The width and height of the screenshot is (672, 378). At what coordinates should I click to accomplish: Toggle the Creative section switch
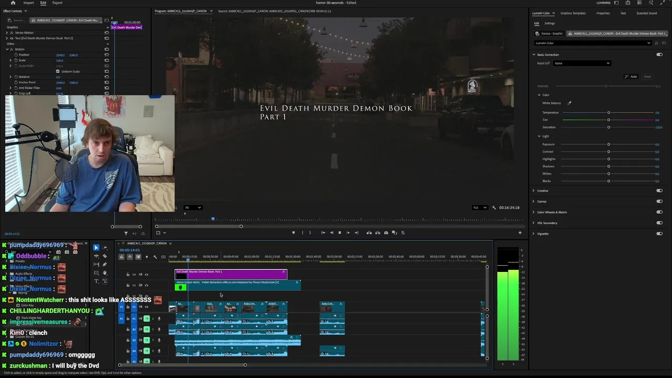tap(659, 191)
